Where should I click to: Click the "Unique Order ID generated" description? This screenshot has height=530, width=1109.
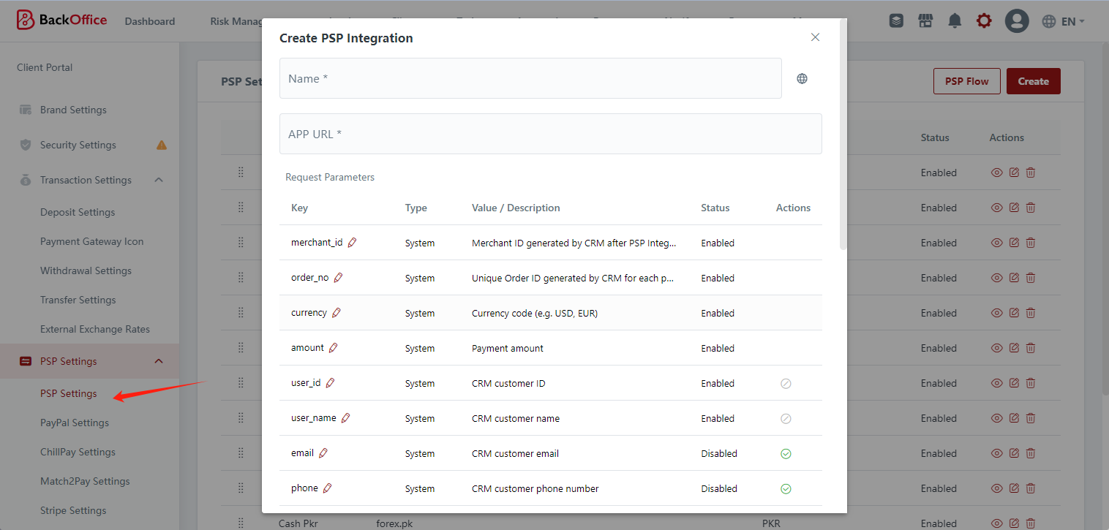573,278
